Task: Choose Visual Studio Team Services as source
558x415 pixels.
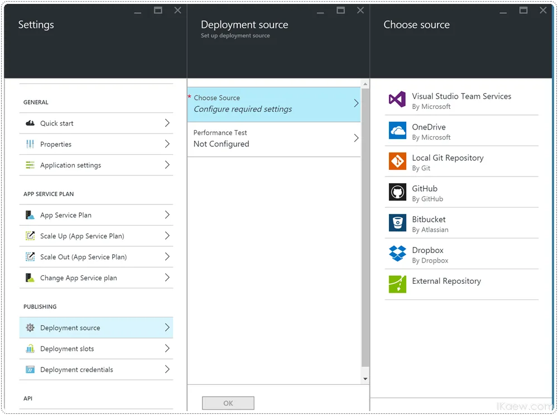Action: (x=461, y=100)
